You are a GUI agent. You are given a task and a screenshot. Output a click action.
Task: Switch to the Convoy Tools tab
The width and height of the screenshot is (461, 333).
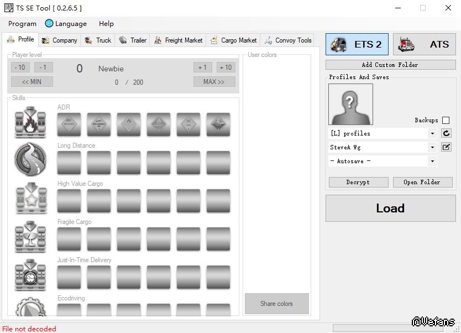tap(287, 40)
